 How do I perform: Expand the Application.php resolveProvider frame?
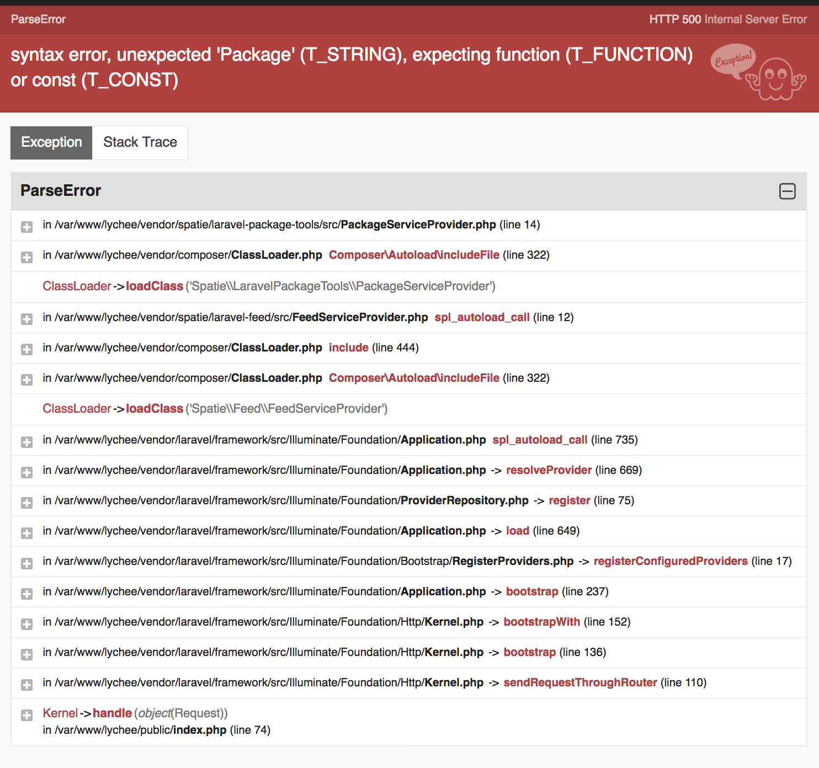click(x=26, y=472)
